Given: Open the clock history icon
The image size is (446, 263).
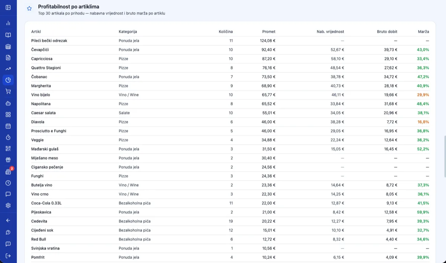Looking at the screenshot, I should click(8, 183).
